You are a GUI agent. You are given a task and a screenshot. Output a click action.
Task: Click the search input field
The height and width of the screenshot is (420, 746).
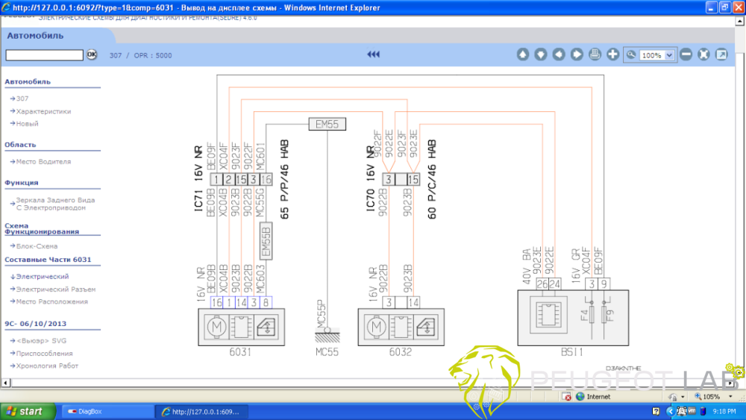pos(44,55)
